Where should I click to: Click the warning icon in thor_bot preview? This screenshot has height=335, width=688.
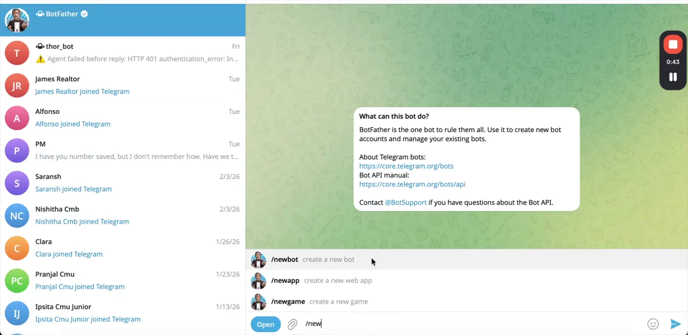[40, 59]
